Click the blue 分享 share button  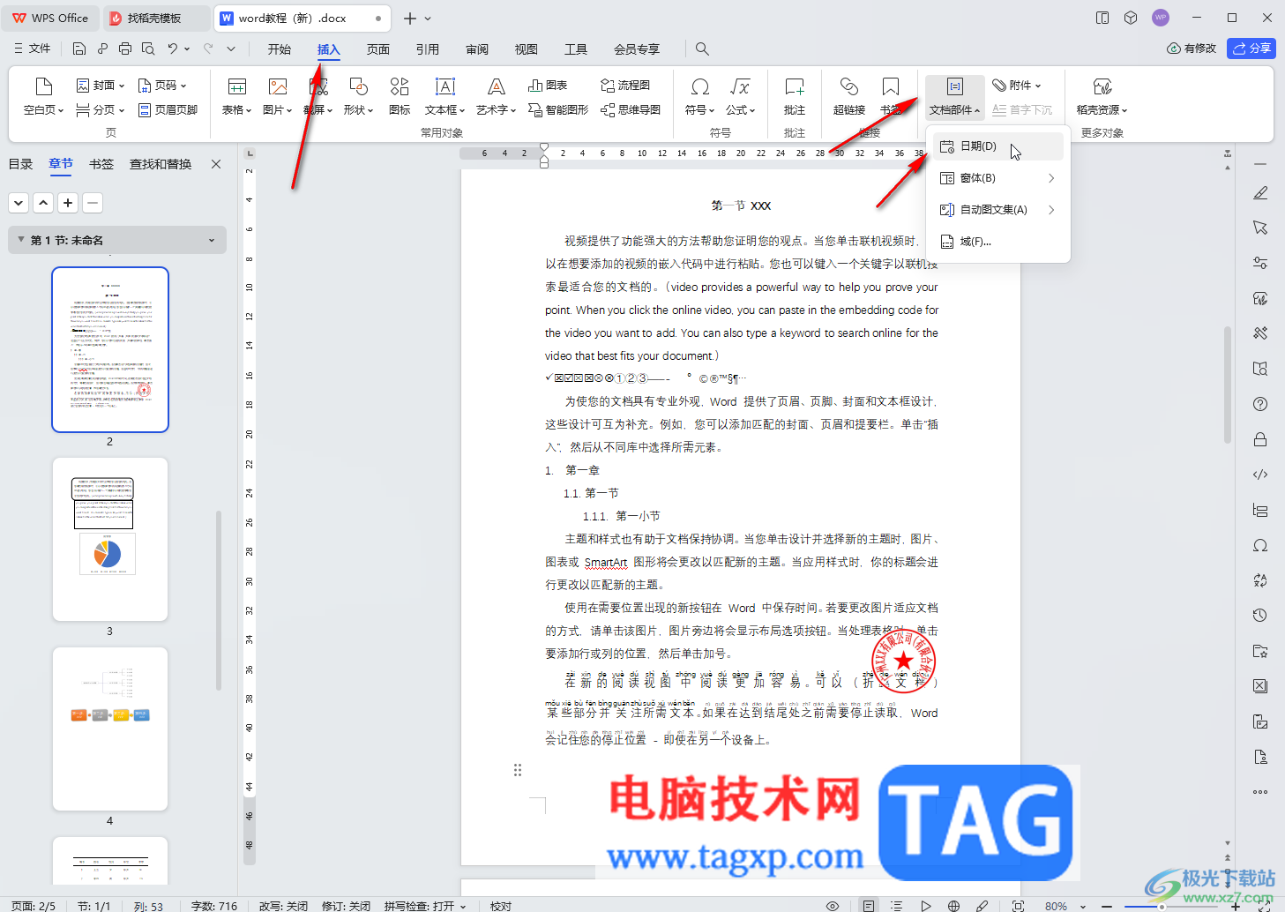[1251, 49]
